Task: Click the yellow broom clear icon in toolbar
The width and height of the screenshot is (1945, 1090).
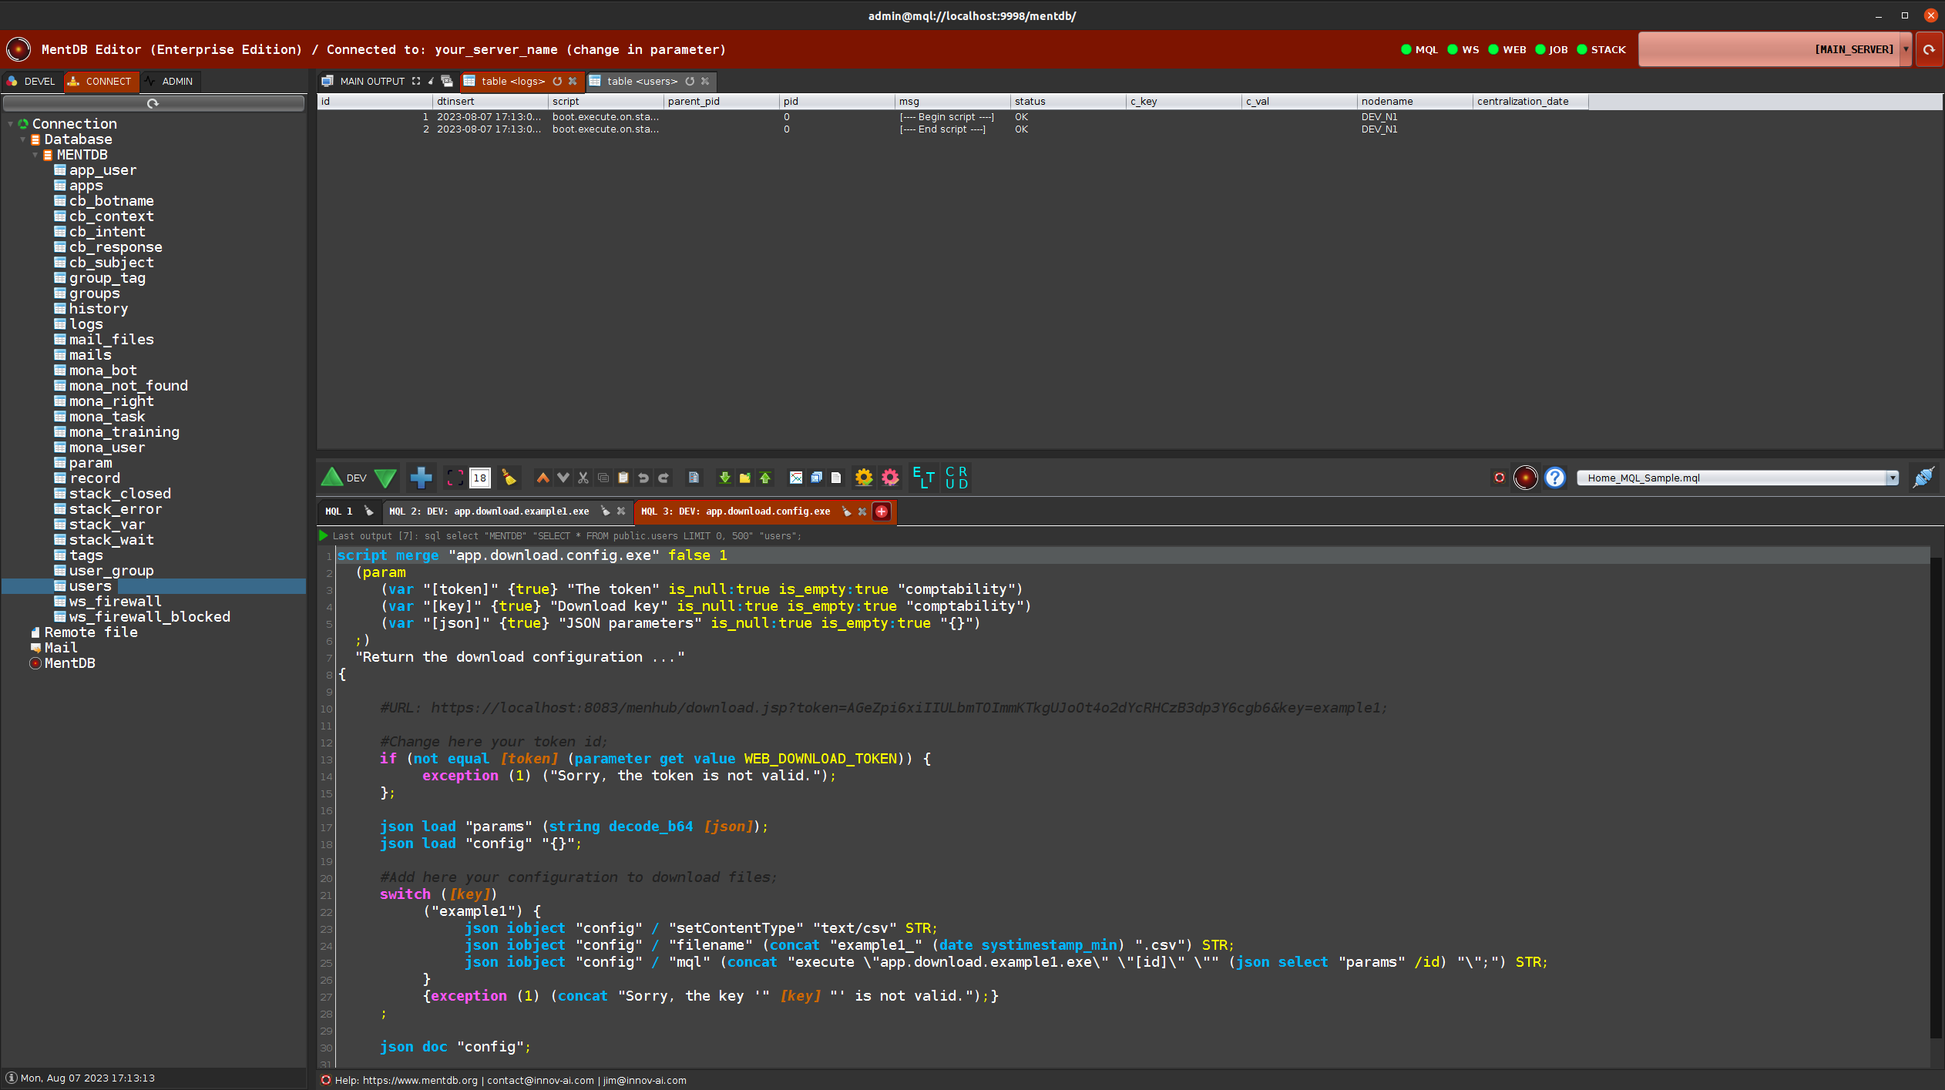Action: tap(509, 478)
